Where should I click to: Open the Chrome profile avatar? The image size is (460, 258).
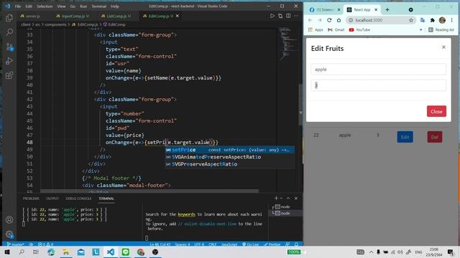(443, 20)
